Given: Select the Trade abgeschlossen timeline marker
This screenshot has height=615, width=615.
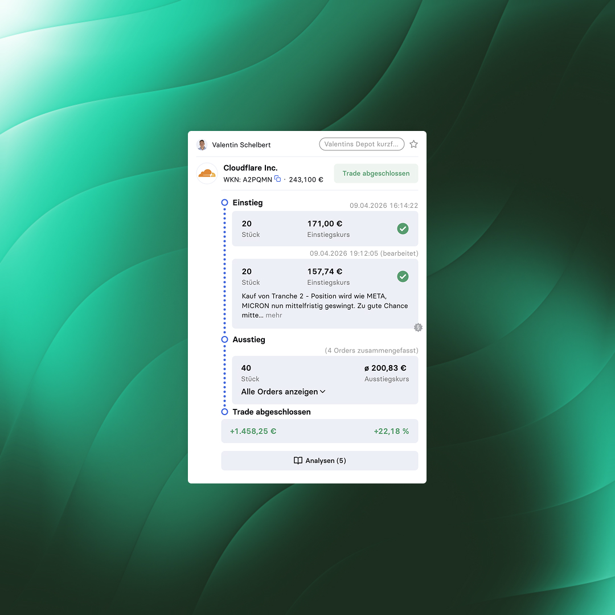Looking at the screenshot, I should [224, 412].
